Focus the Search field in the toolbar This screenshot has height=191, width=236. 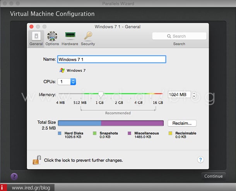click(x=179, y=36)
